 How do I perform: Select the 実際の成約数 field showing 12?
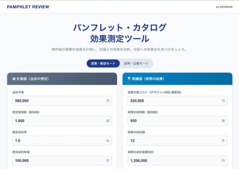tap(177, 141)
